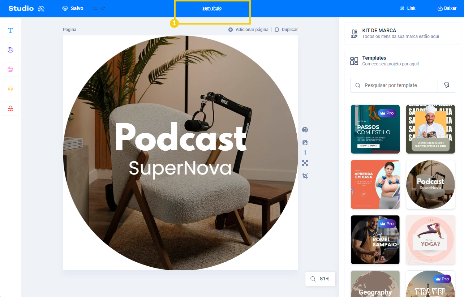This screenshot has width=464, height=297.
Task: Click the crop icon beside canvas
Action: coord(305,176)
